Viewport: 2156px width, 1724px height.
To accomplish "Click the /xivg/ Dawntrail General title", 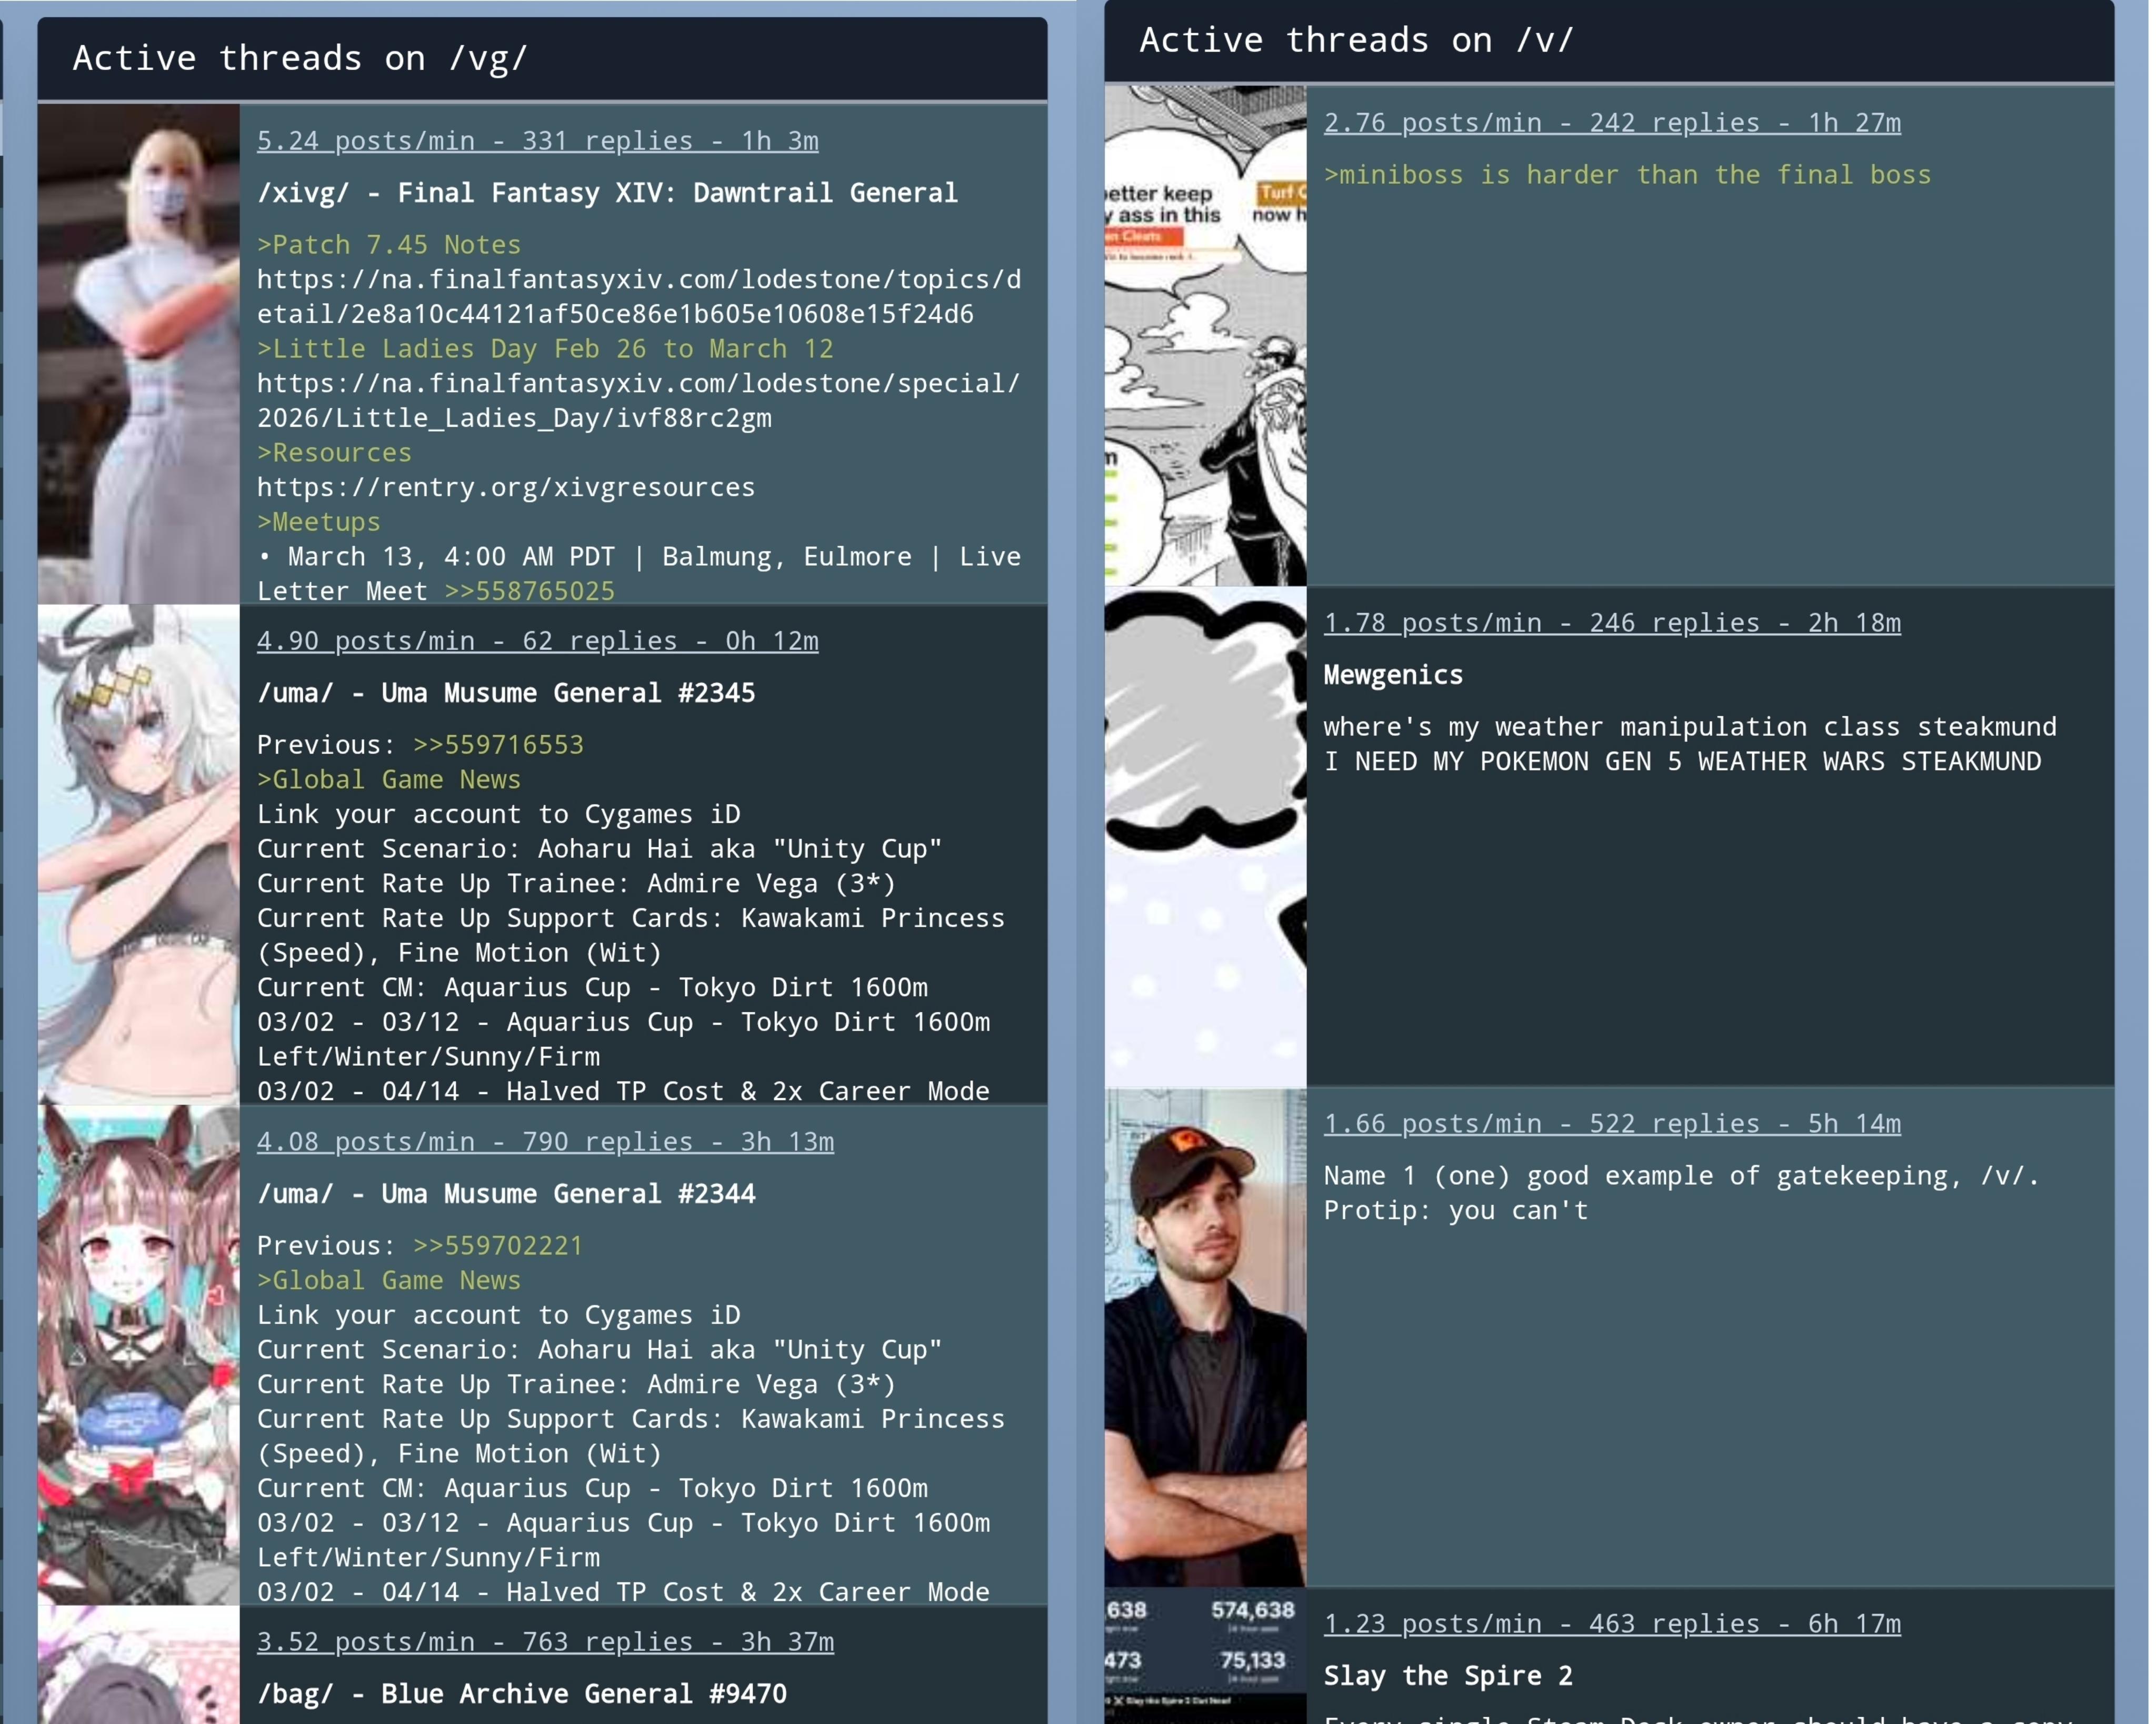I will click(x=607, y=193).
